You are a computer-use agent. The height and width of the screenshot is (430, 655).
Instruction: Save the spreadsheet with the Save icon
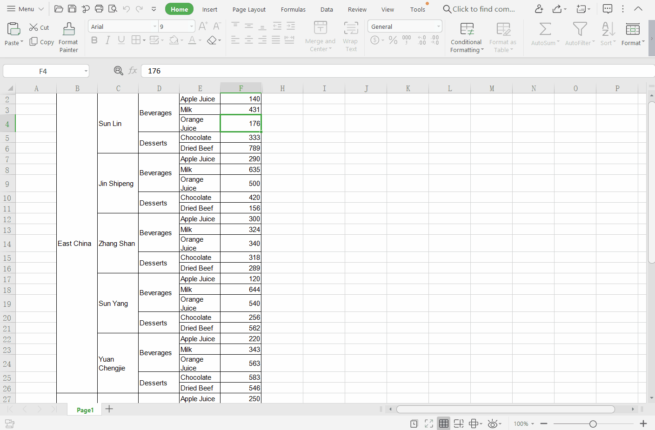[x=72, y=9]
